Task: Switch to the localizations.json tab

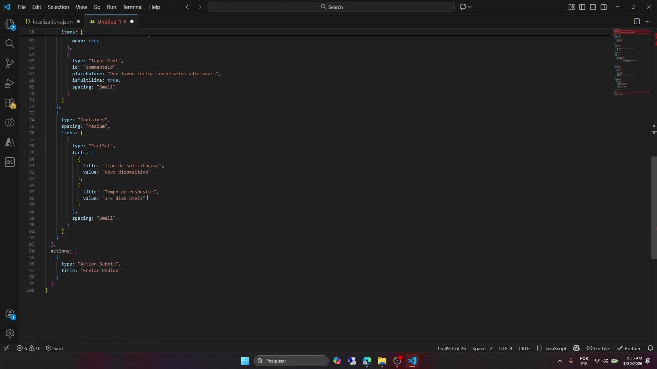Action: [x=52, y=22]
